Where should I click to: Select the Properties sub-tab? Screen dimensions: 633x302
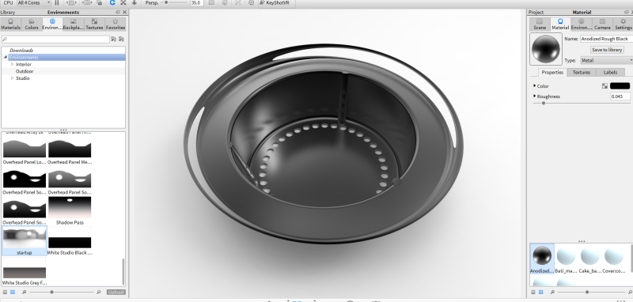552,72
